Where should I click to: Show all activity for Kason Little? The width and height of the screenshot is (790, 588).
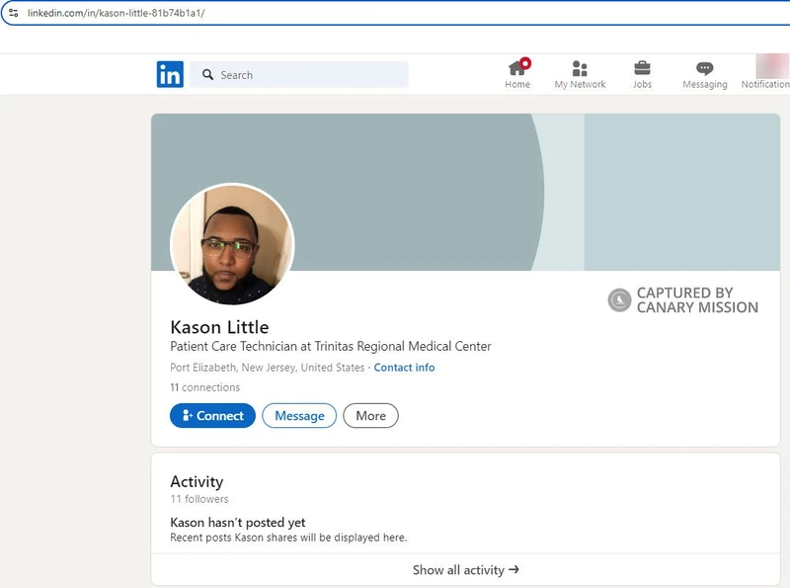click(x=466, y=569)
